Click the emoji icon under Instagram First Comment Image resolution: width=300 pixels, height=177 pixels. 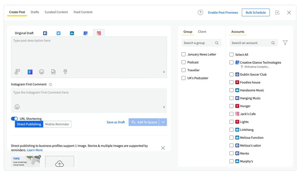17,107
